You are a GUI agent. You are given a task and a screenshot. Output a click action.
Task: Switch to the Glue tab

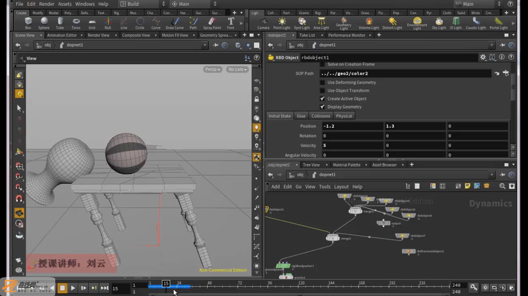point(301,116)
